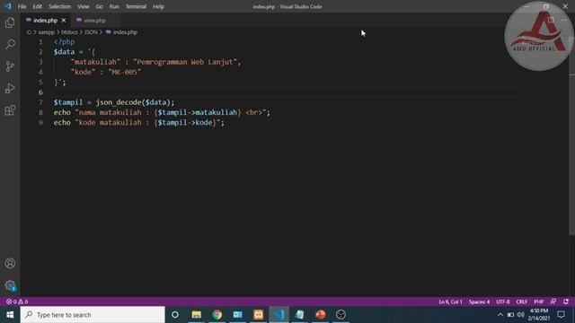Show hidden system tray icons

(500, 315)
